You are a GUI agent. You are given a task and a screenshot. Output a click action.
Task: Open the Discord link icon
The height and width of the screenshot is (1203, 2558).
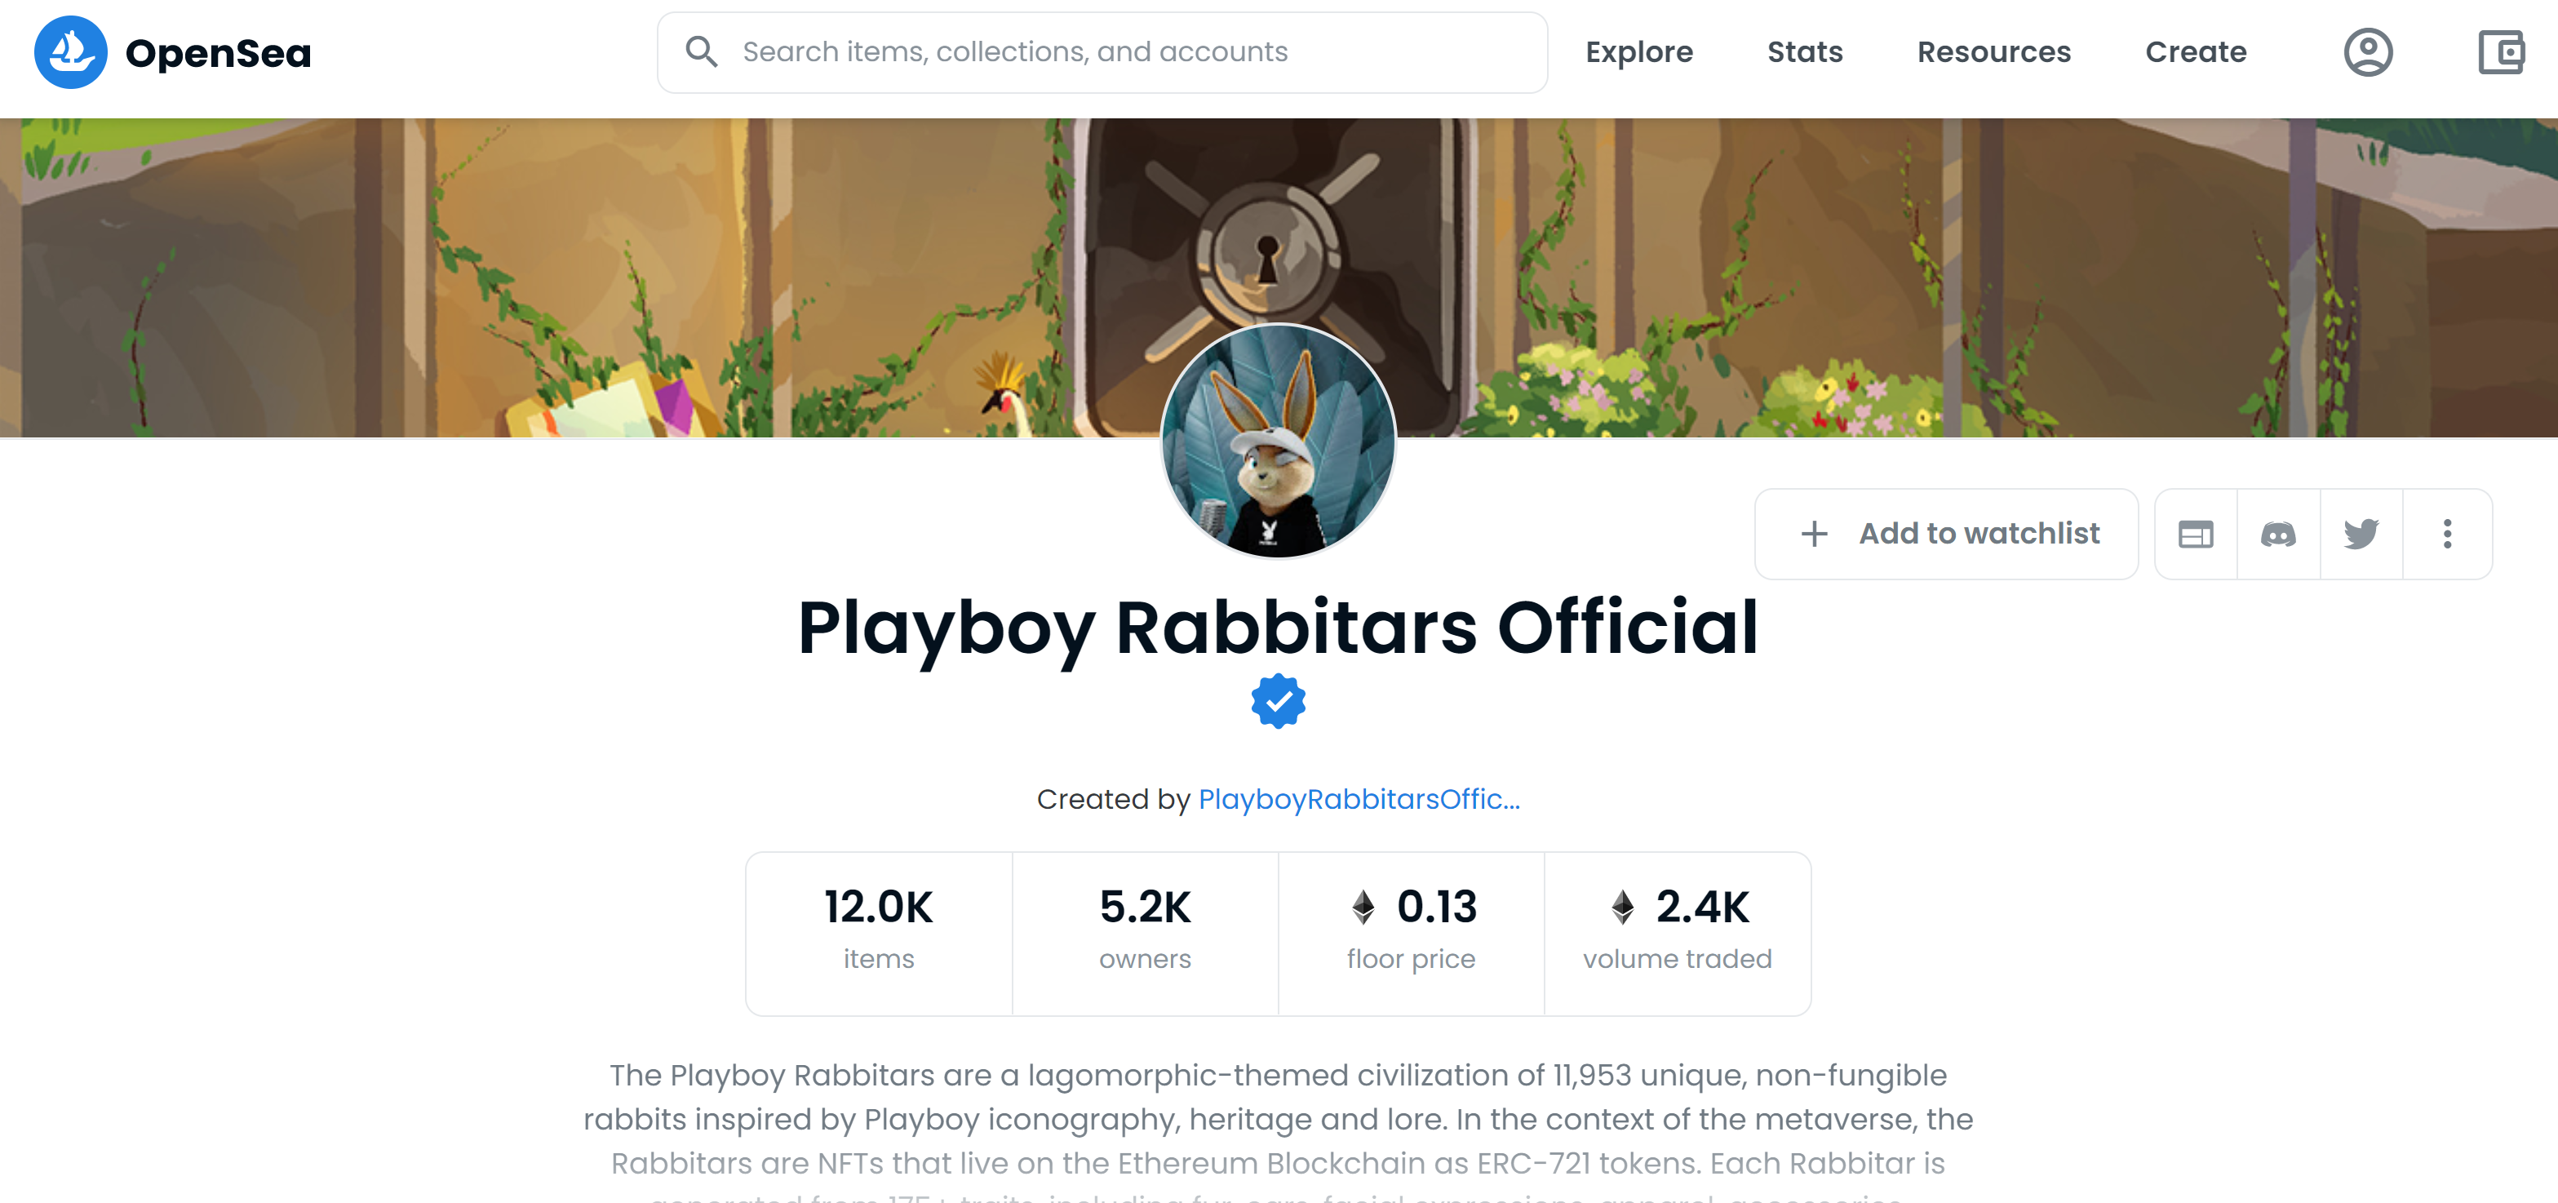(2278, 535)
